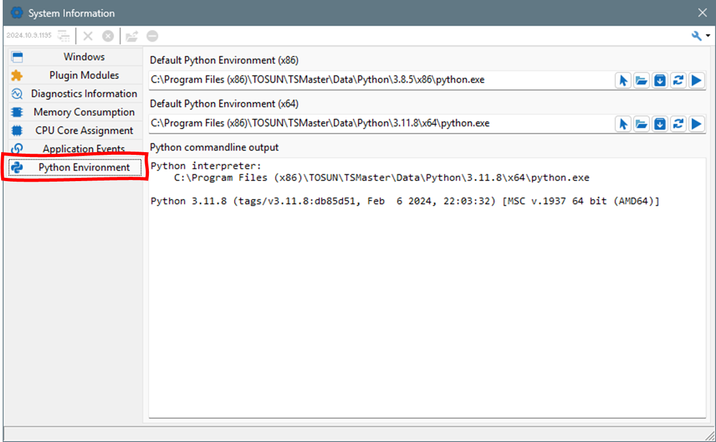Viewport: 716px width, 442px height.
Task: Select the Python Environment tab
Action: click(x=74, y=167)
